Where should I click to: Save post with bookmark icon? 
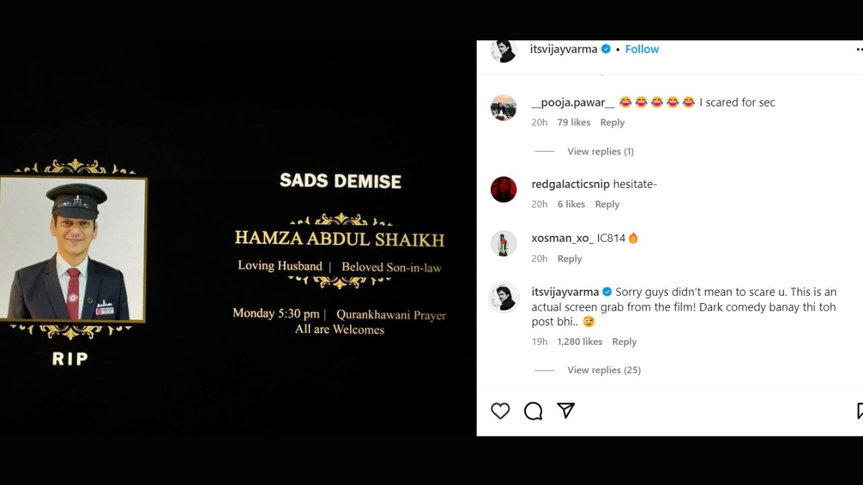click(x=860, y=411)
